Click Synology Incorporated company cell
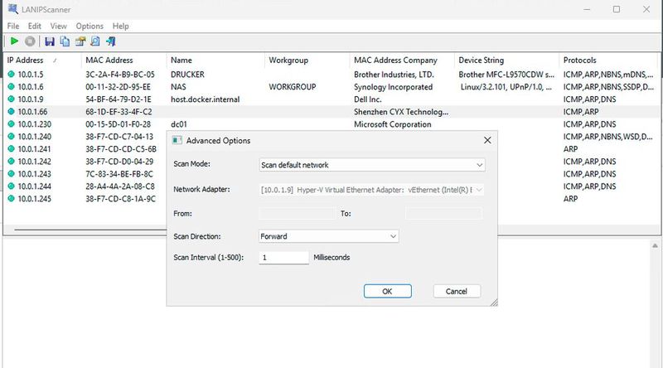Viewport: 663px width, 368px height. click(x=393, y=86)
